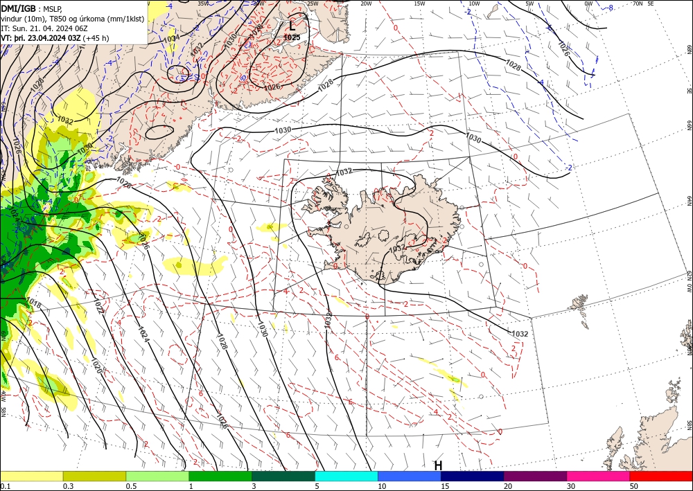Click the purple 20 mm legend swatch

click(535, 476)
